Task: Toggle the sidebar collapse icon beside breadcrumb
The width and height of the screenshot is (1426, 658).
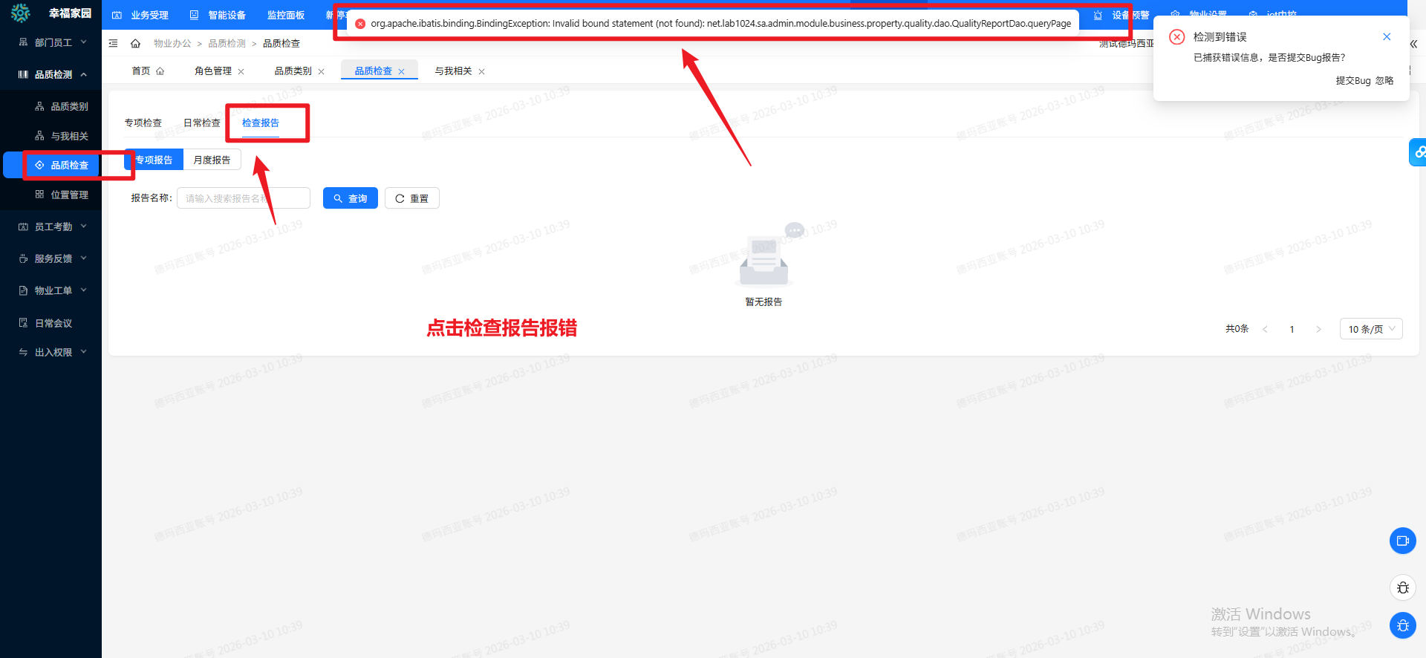Action: click(113, 43)
